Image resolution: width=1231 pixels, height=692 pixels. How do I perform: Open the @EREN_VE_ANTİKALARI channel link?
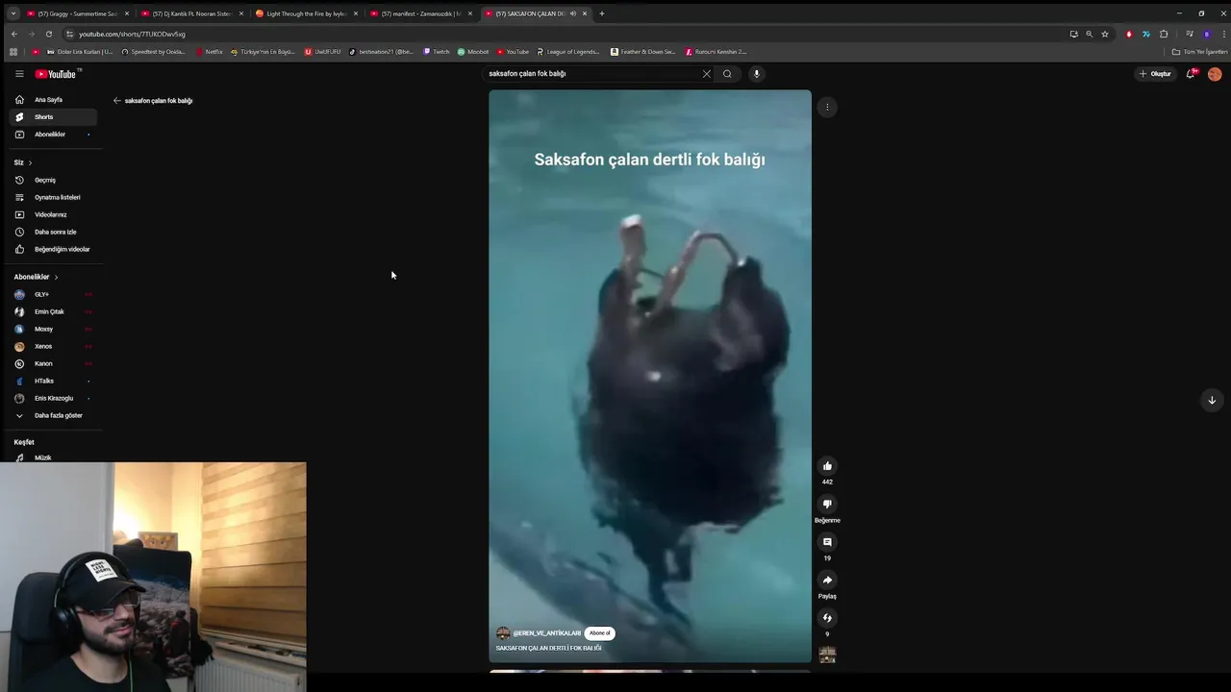546,633
